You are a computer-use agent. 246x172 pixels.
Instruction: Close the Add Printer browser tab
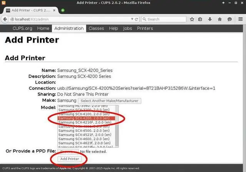(x=54, y=10)
